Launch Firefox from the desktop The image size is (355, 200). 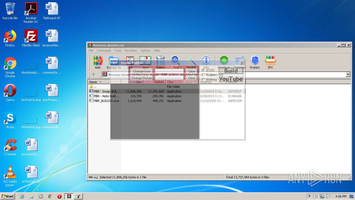(10, 38)
